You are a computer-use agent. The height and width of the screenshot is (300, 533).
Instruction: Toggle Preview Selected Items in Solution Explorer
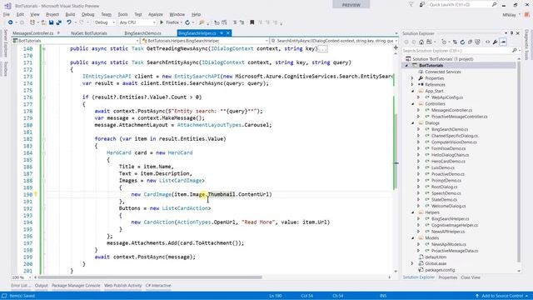pyautogui.click(x=503, y=42)
